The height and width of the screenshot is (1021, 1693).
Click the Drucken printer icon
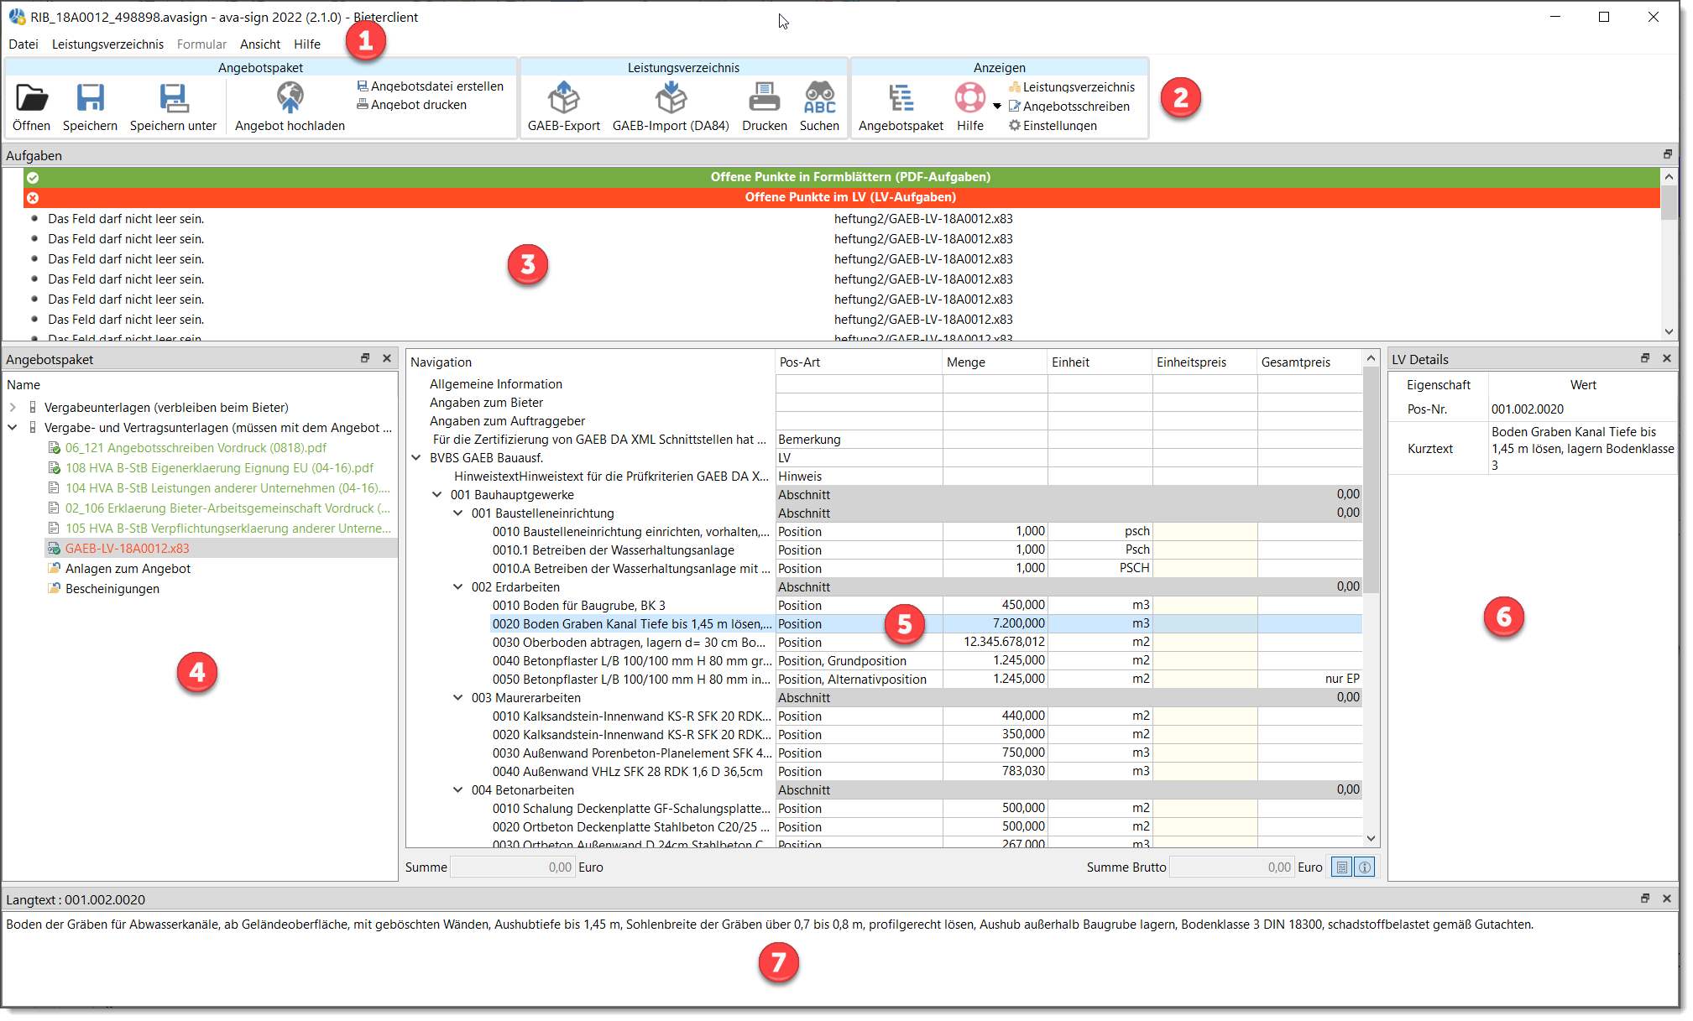[x=764, y=98]
